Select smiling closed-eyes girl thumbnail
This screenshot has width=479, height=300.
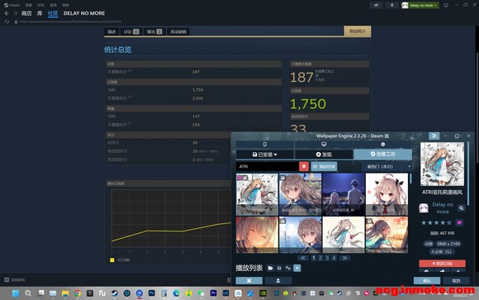tap(257, 235)
